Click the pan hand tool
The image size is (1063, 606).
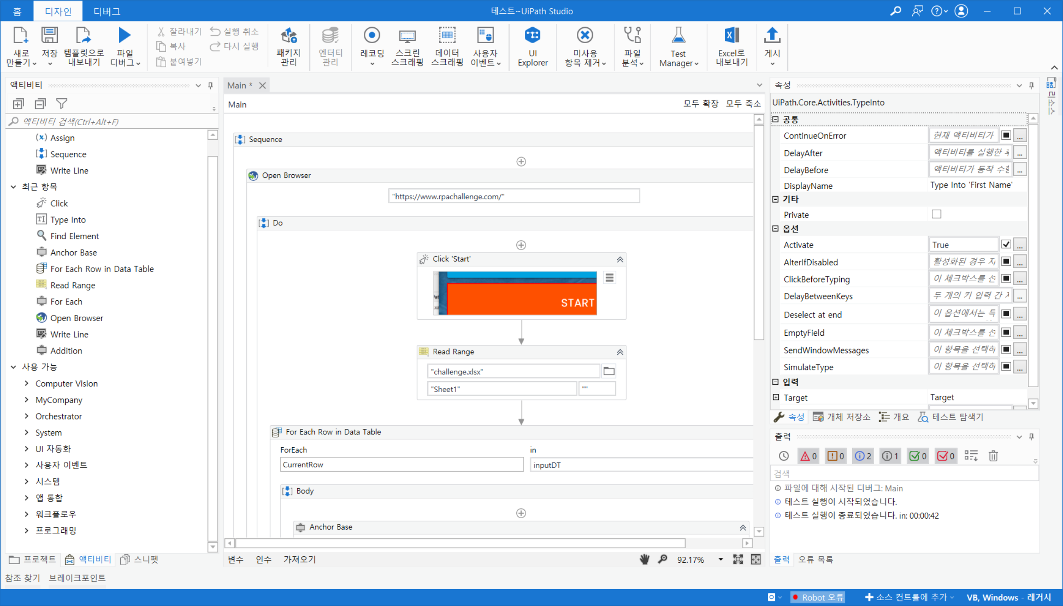pos(644,560)
